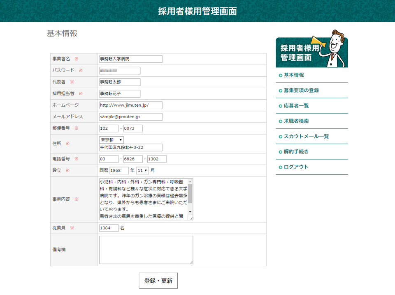This screenshot has height=295, width=395.
Task: Click the arrow bullet beside 応募者一覧
Action: pos(280,106)
